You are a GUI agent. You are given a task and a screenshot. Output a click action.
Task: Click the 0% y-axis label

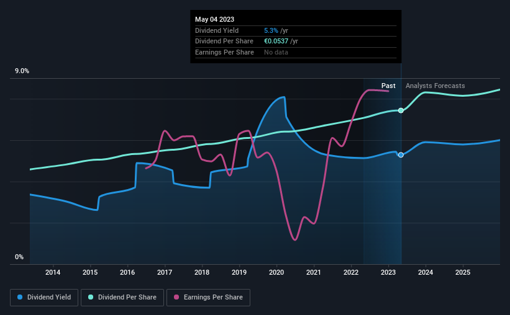click(19, 257)
